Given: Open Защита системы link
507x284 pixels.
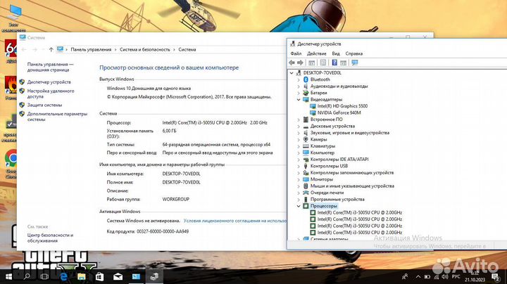Looking at the screenshot, I should (x=44, y=105).
